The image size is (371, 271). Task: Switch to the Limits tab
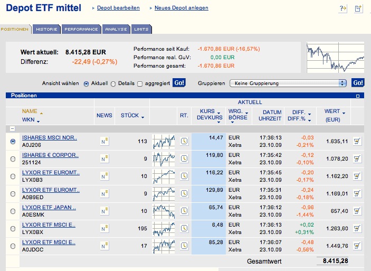(141, 30)
